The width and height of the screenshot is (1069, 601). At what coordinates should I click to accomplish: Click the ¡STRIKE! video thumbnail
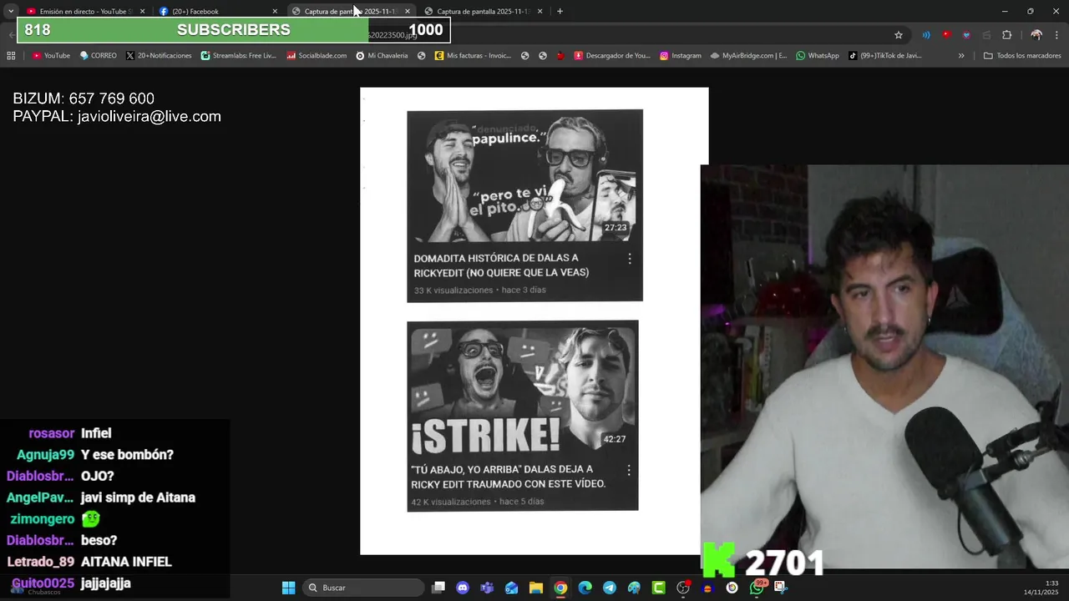point(523,389)
